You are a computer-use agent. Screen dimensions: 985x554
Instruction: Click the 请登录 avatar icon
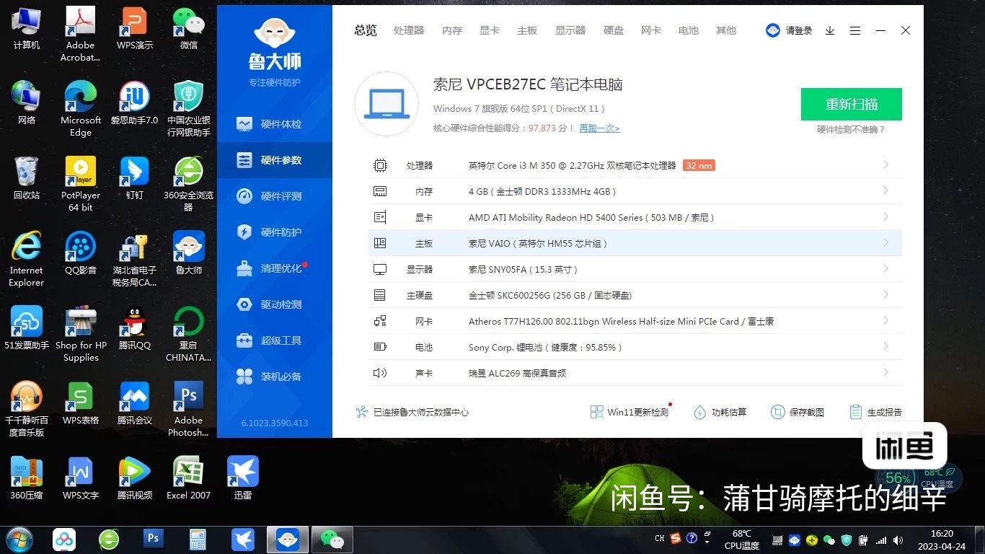[x=773, y=30]
